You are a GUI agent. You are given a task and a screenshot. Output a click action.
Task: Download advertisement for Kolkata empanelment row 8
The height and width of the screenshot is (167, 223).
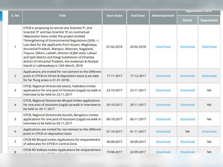[x=163, y=152]
